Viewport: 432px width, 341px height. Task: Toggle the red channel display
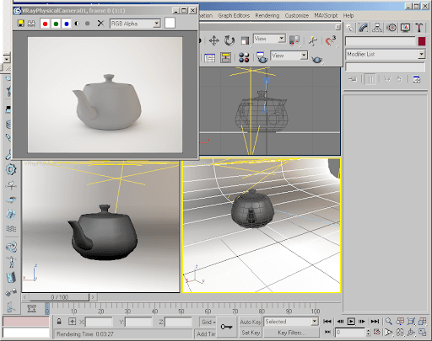click(x=45, y=24)
